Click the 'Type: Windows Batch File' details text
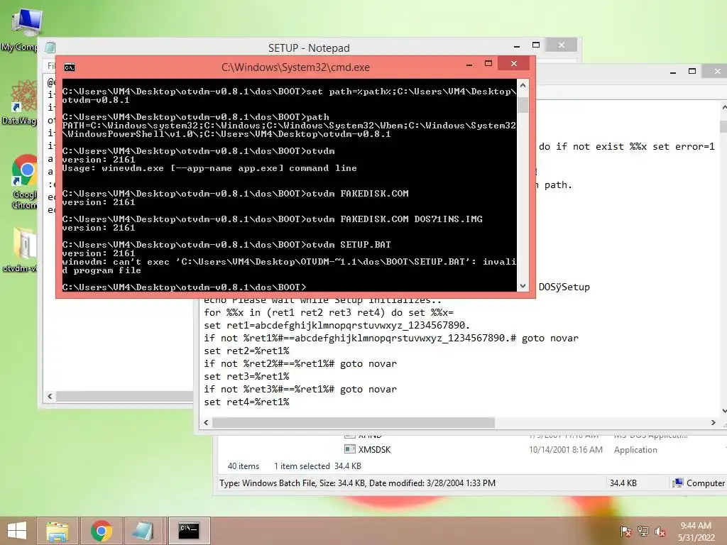 coord(358,483)
